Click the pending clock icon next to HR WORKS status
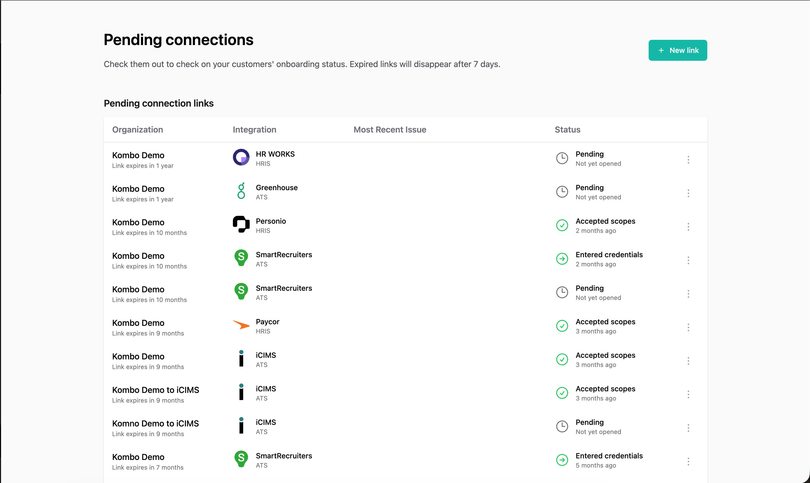The height and width of the screenshot is (483, 810). (x=562, y=158)
